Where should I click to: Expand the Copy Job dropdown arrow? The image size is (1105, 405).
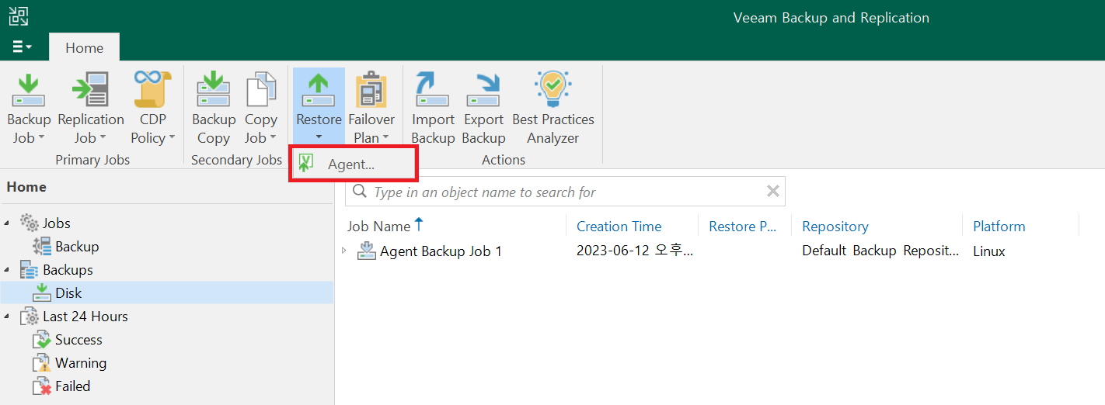(273, 138)
